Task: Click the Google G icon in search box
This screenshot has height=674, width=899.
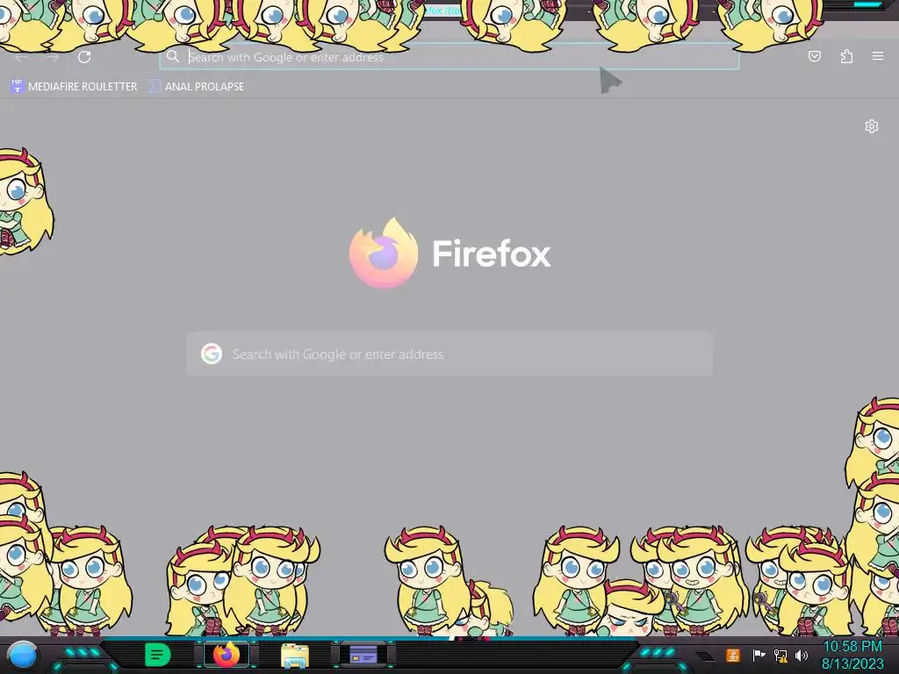Action: [x=212, y=354]
